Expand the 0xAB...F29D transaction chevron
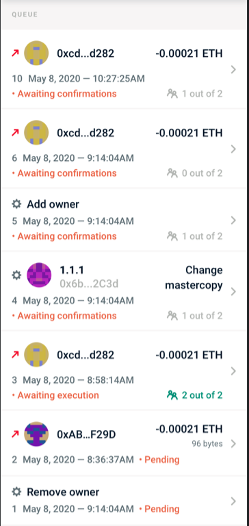 tap(233, 444)
